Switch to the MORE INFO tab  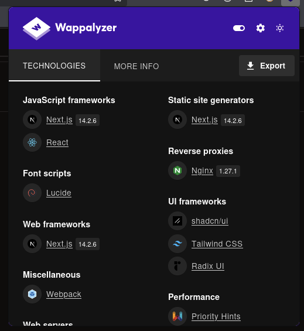[136, 66]
